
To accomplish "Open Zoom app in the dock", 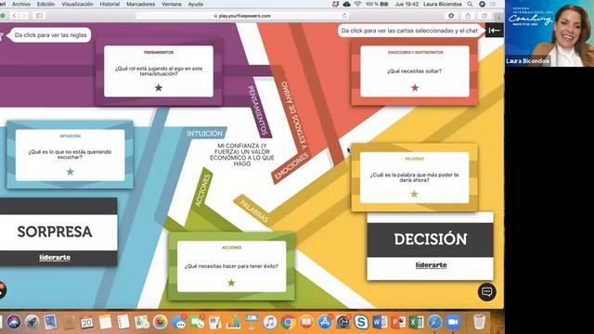I will 453,322.
